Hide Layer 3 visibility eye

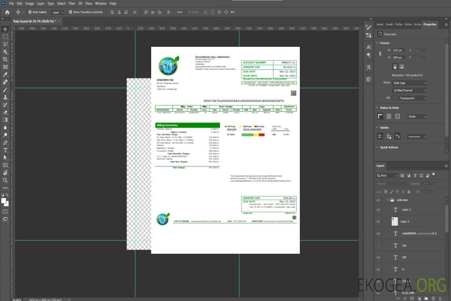[x=378, y=222]
